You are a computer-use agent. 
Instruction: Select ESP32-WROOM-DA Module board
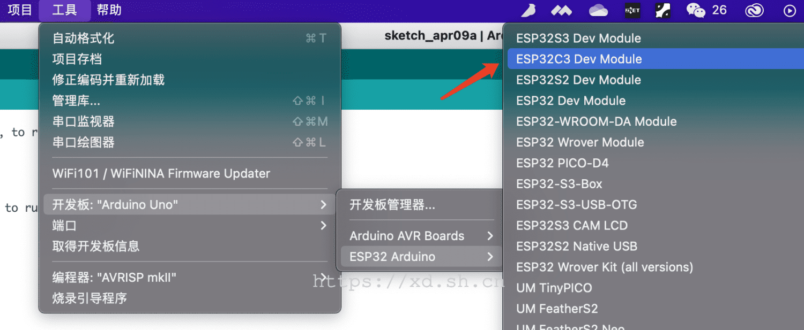[x=656, y=121]
